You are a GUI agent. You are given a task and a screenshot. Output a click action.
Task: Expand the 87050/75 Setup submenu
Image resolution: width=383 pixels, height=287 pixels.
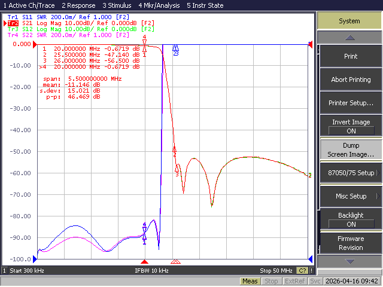coord(351,173)
